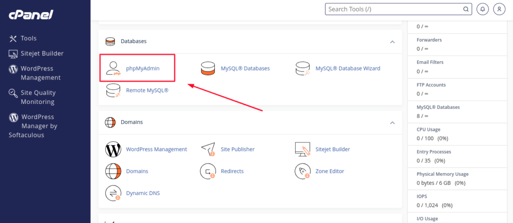Click the Sitejet Builder monitor icon under Domains
The image size is (513, 223).
tap(303, 149)
